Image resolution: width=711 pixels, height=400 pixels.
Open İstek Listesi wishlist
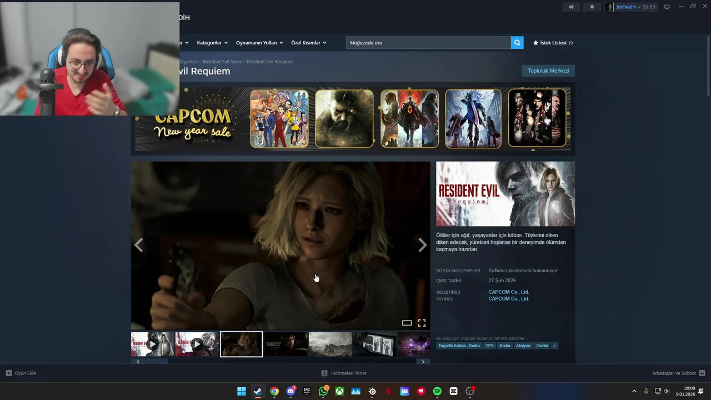[553, 43]
